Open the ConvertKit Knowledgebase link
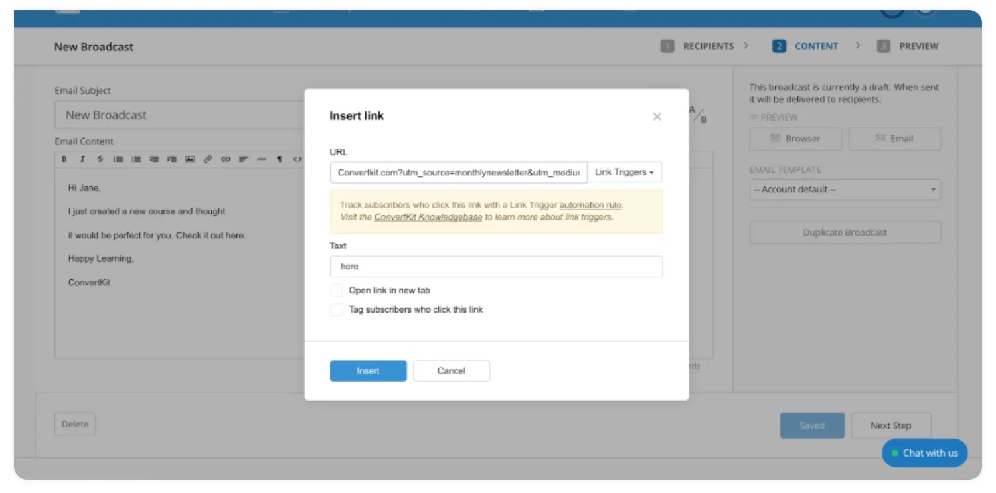Screen dimensions: 996x493 pyautogui.click(x=428, y=217)
